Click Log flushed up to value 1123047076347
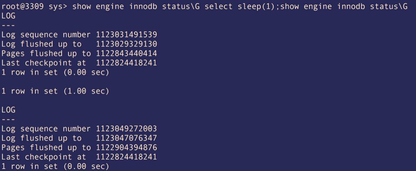The width and height of the screenshot is (416, 171). point(127,138)
